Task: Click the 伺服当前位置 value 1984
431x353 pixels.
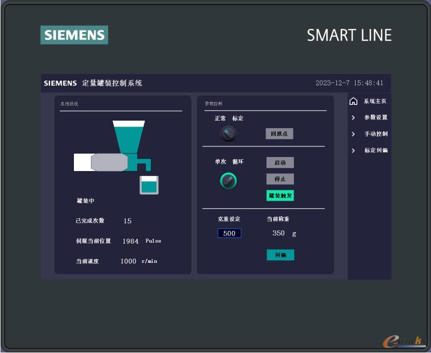Action: 131,241
